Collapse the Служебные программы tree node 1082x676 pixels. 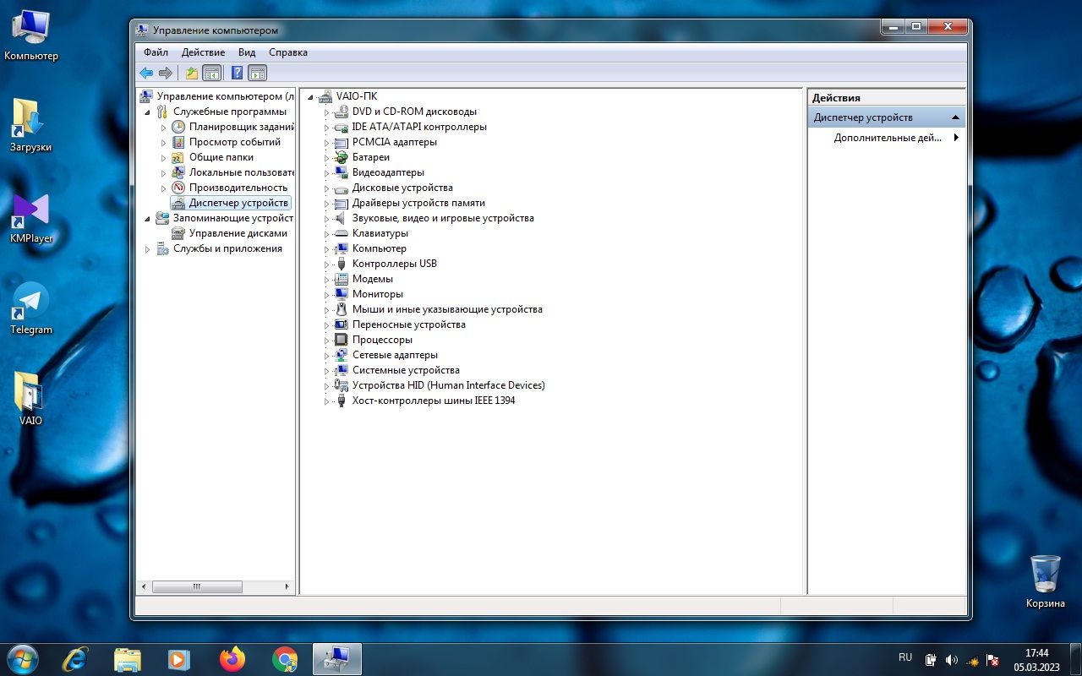tap(148, 112)
